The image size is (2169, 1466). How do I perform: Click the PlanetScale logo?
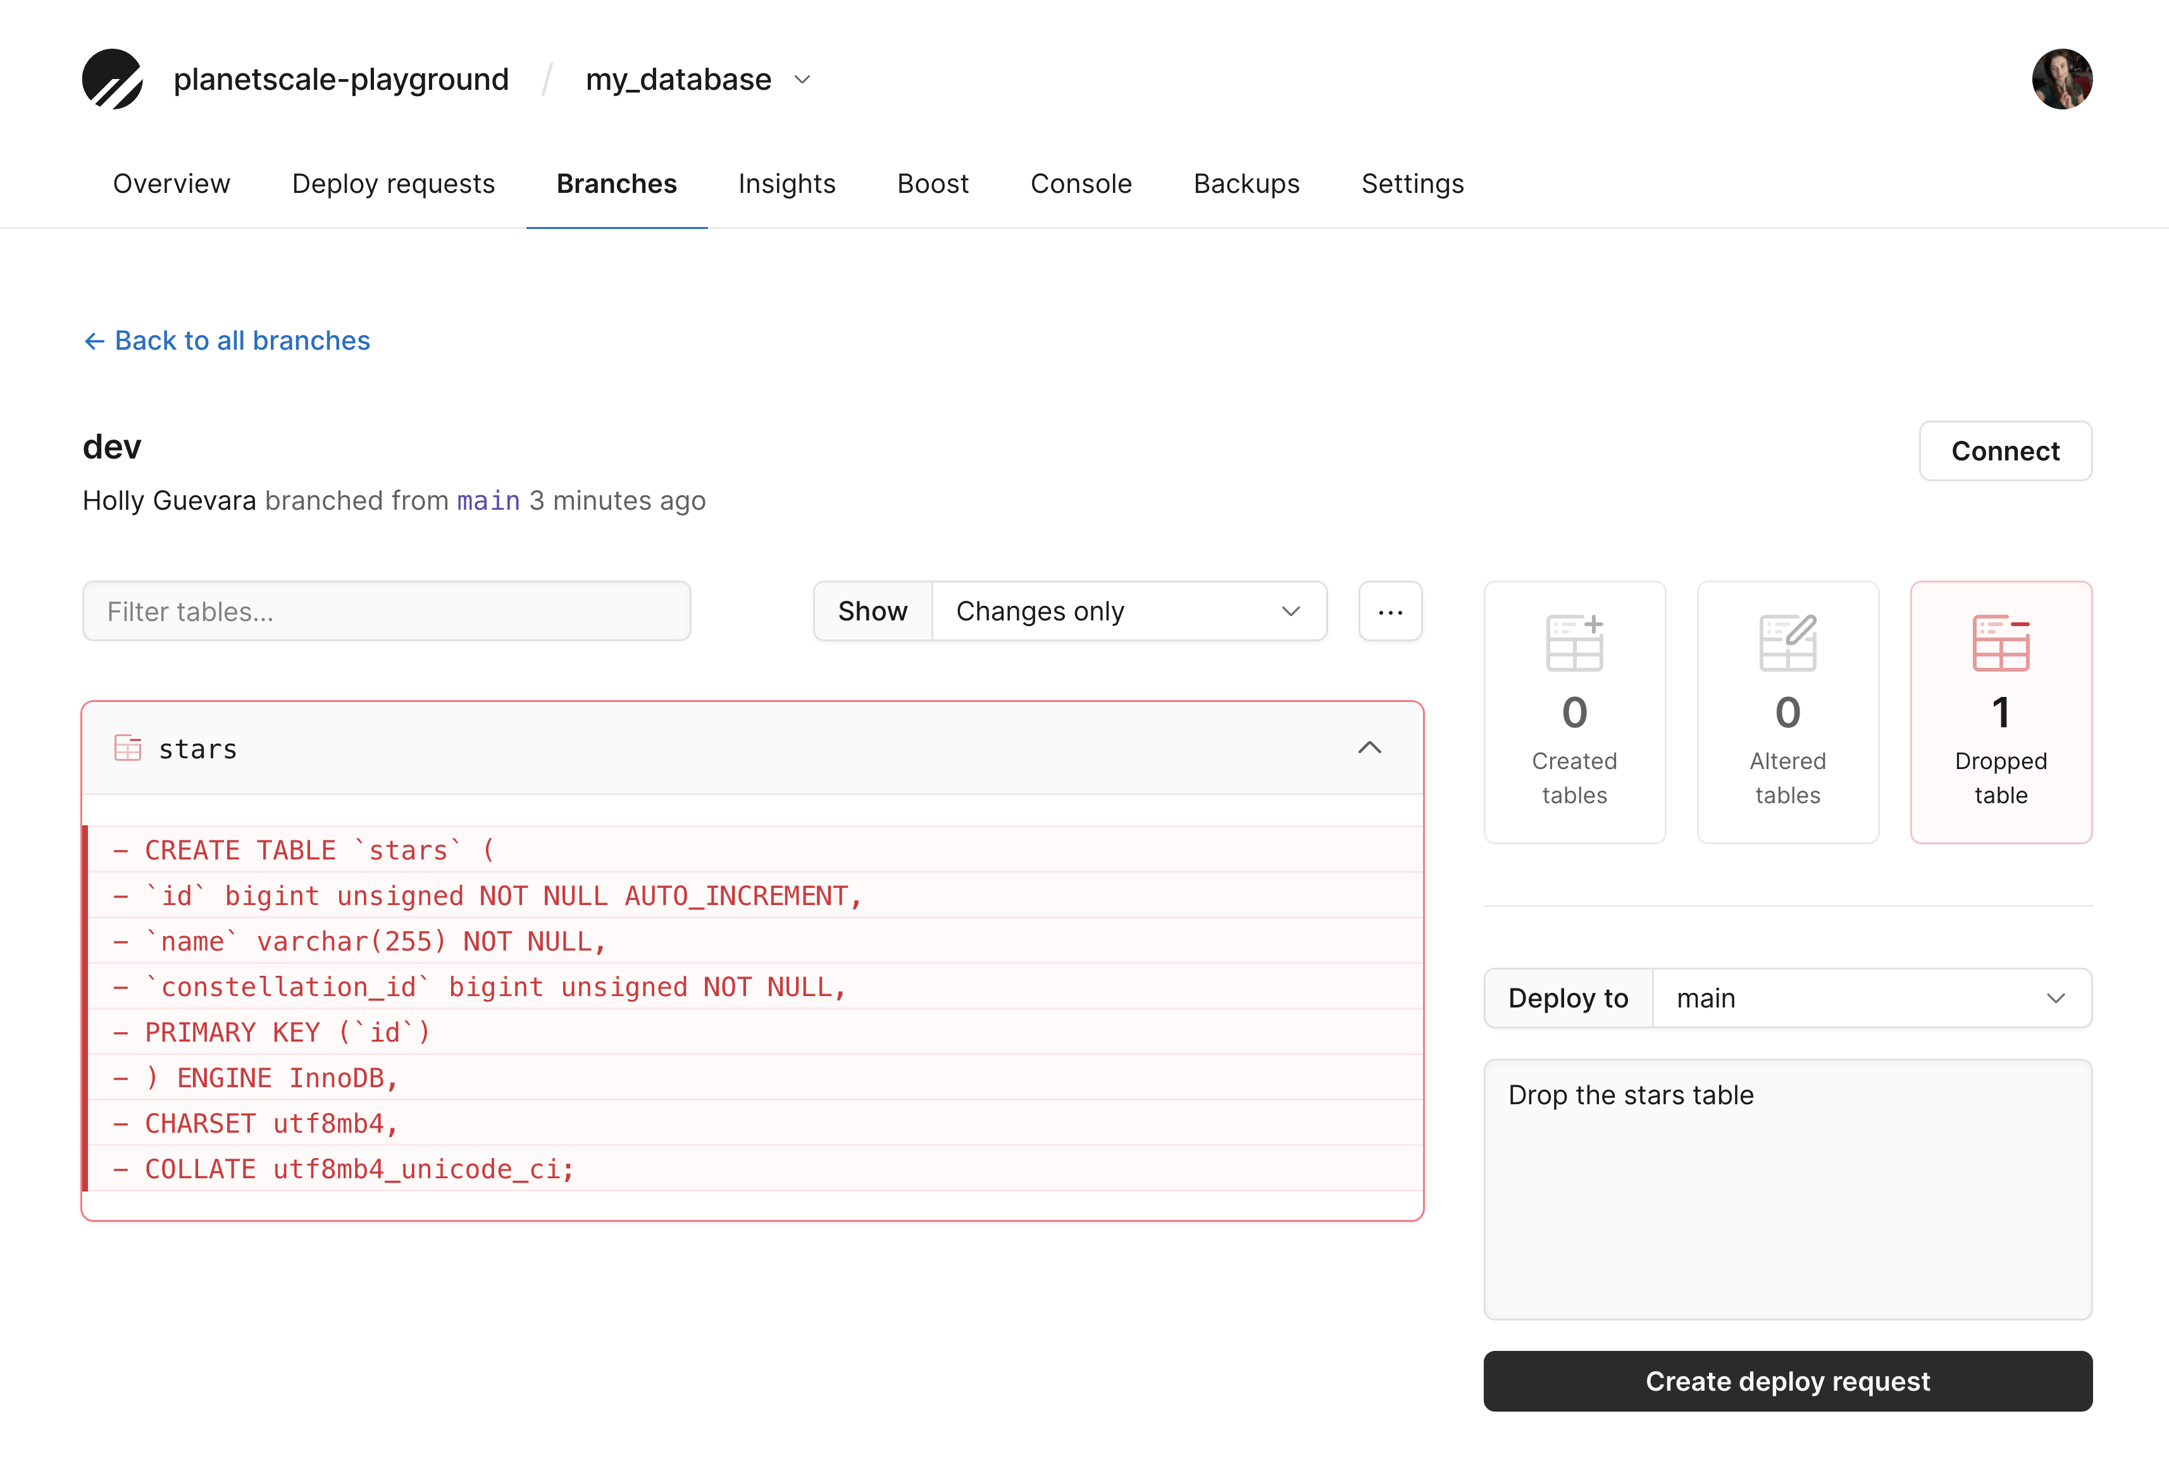[x=113, y=79]
